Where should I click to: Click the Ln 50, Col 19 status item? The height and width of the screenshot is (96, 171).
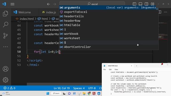click(x=62, y=88)
